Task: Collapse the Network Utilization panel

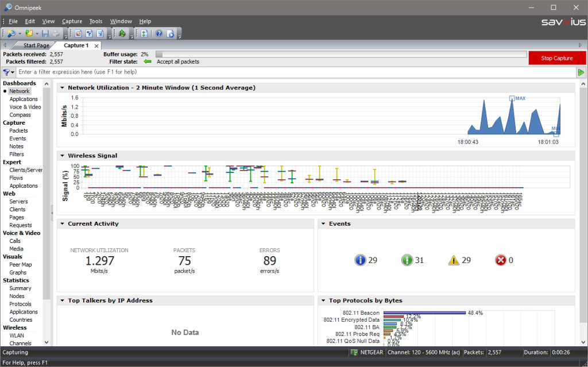Action: [63, 88]
